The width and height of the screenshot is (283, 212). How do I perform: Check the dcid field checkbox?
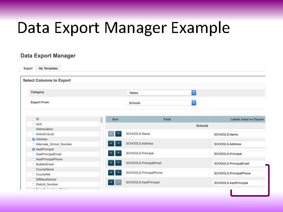point(33,124)
